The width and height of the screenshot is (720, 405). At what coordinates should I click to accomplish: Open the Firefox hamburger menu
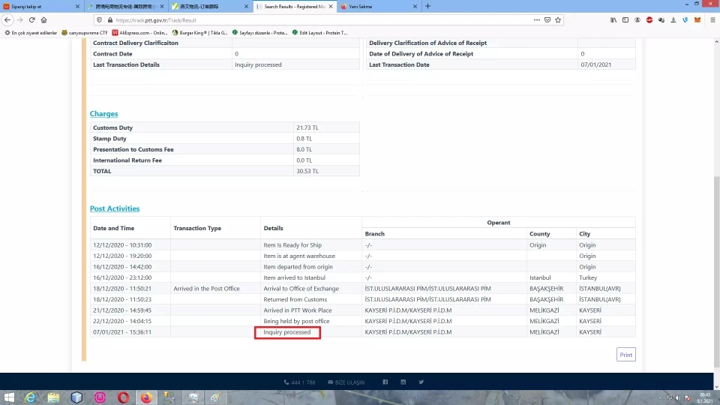712,19
